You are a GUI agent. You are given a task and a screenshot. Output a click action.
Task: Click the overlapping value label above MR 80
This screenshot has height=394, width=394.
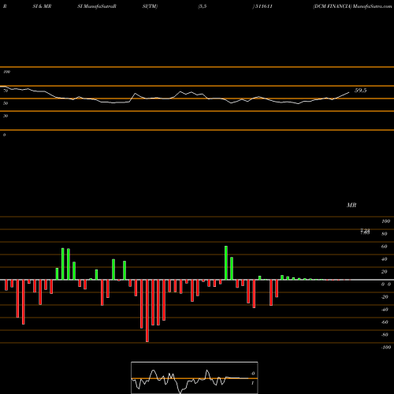click(x=365, y=232)
